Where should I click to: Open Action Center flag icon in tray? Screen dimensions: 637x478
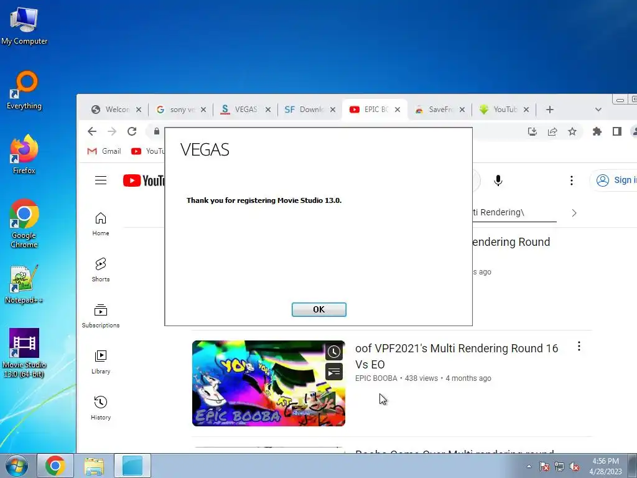tap(544, 466)
